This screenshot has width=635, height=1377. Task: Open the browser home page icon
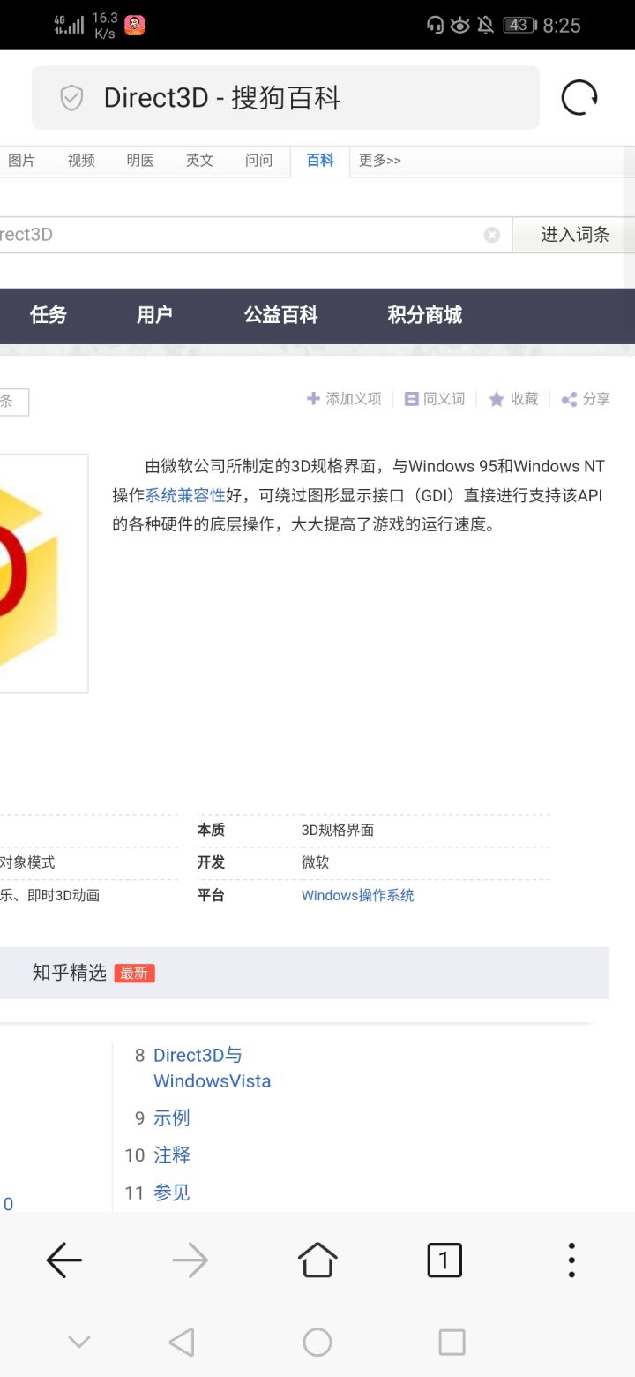(317, 1260)
